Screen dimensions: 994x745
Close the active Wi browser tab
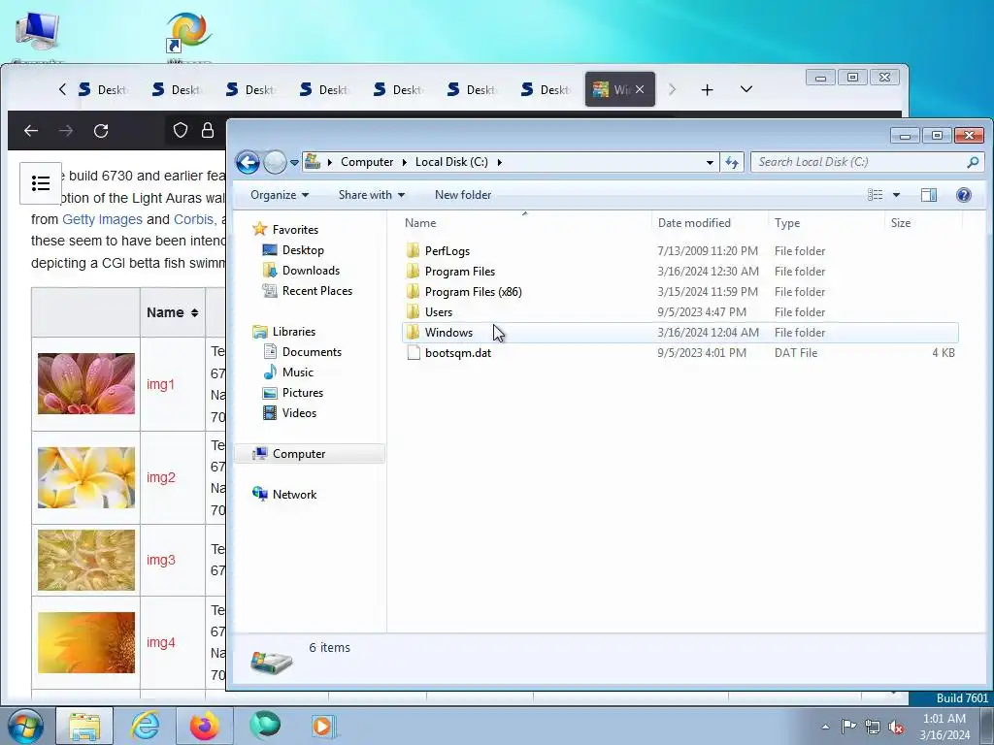tap(640, 89)
